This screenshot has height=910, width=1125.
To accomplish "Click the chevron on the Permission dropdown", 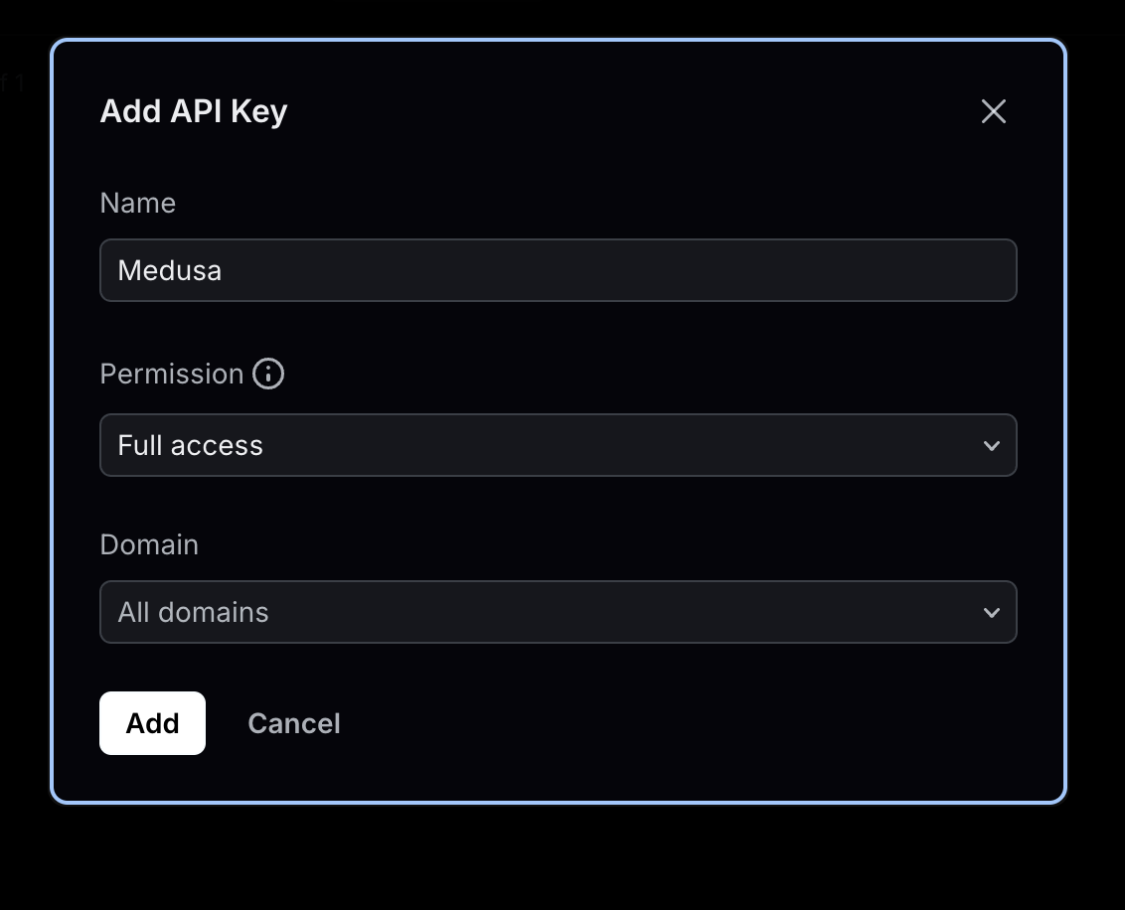I will 990,445.
